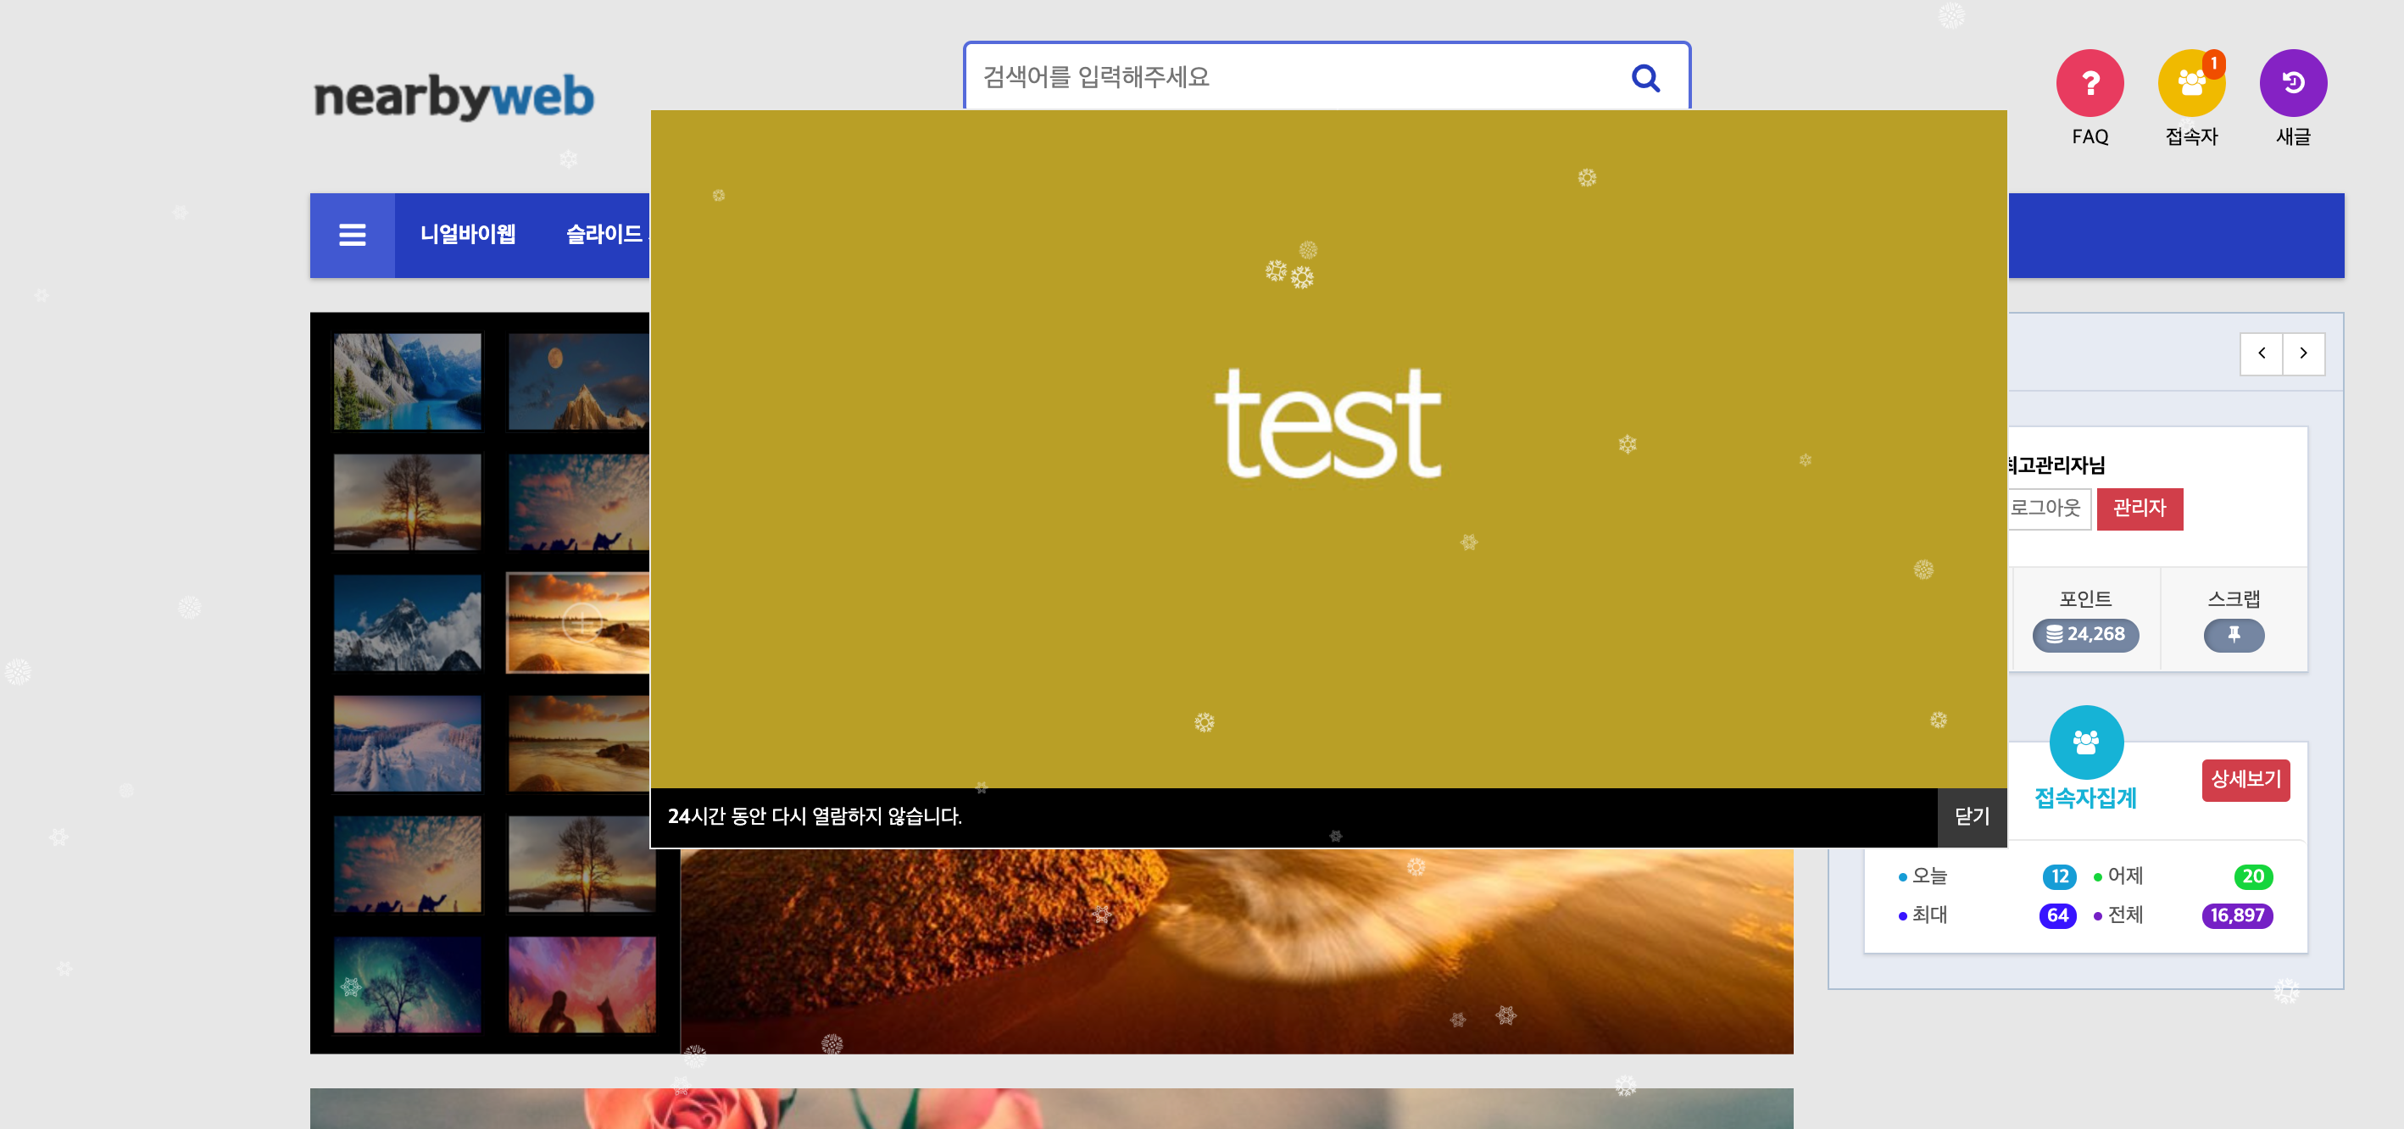Screen dimensions: 2404x1129
Task: Click the 상세보기 button
Action: (x=2245, y=779)
